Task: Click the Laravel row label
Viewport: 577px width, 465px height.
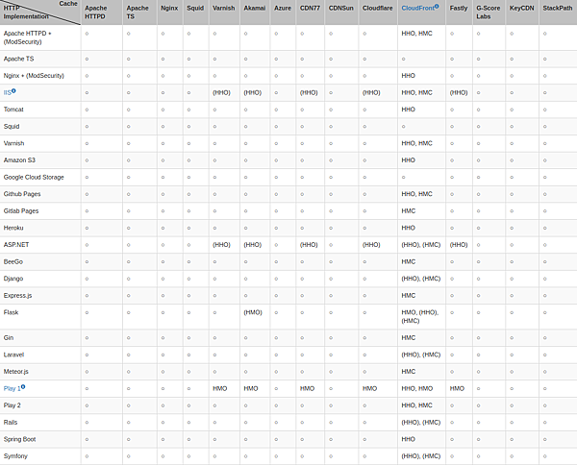Action: [x=13, y=355]
